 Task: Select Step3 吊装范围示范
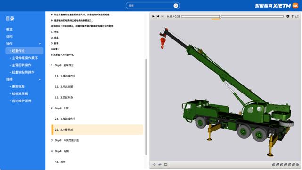65,140
